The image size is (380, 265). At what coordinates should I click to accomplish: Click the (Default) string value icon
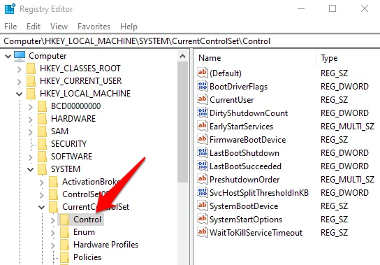tap(203, 73)
